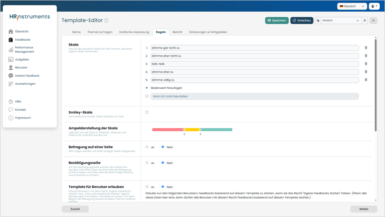
Task: Click the Zurück button
Action: click(75, 209)
